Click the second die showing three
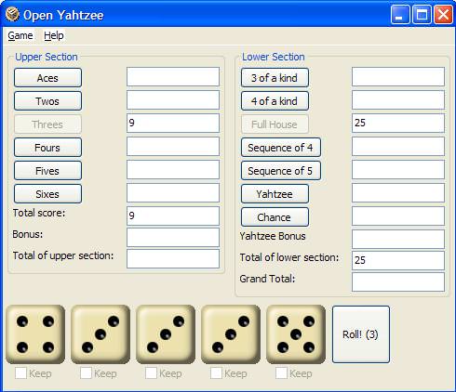This screenshot has width=456, height=392. [x=101, y=334]
